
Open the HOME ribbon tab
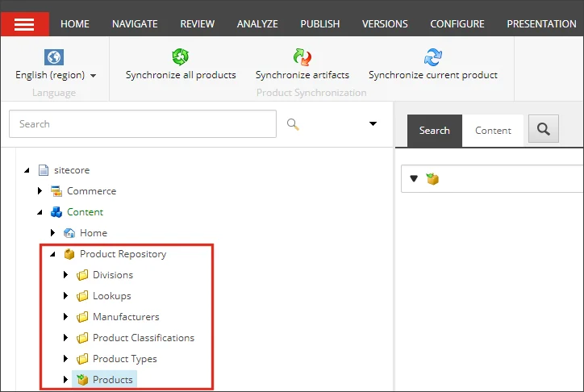[75, 24]
